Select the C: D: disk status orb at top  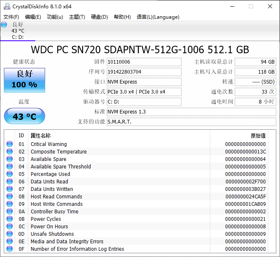[x=4, y=25]
